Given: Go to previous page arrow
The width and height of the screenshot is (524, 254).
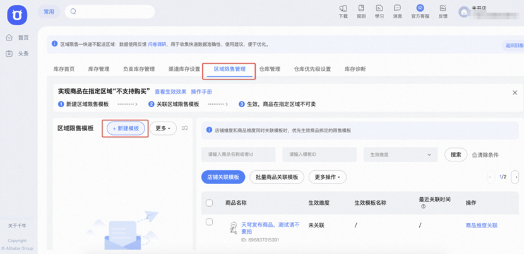Looking at the screenshot, I should (491, 177).
